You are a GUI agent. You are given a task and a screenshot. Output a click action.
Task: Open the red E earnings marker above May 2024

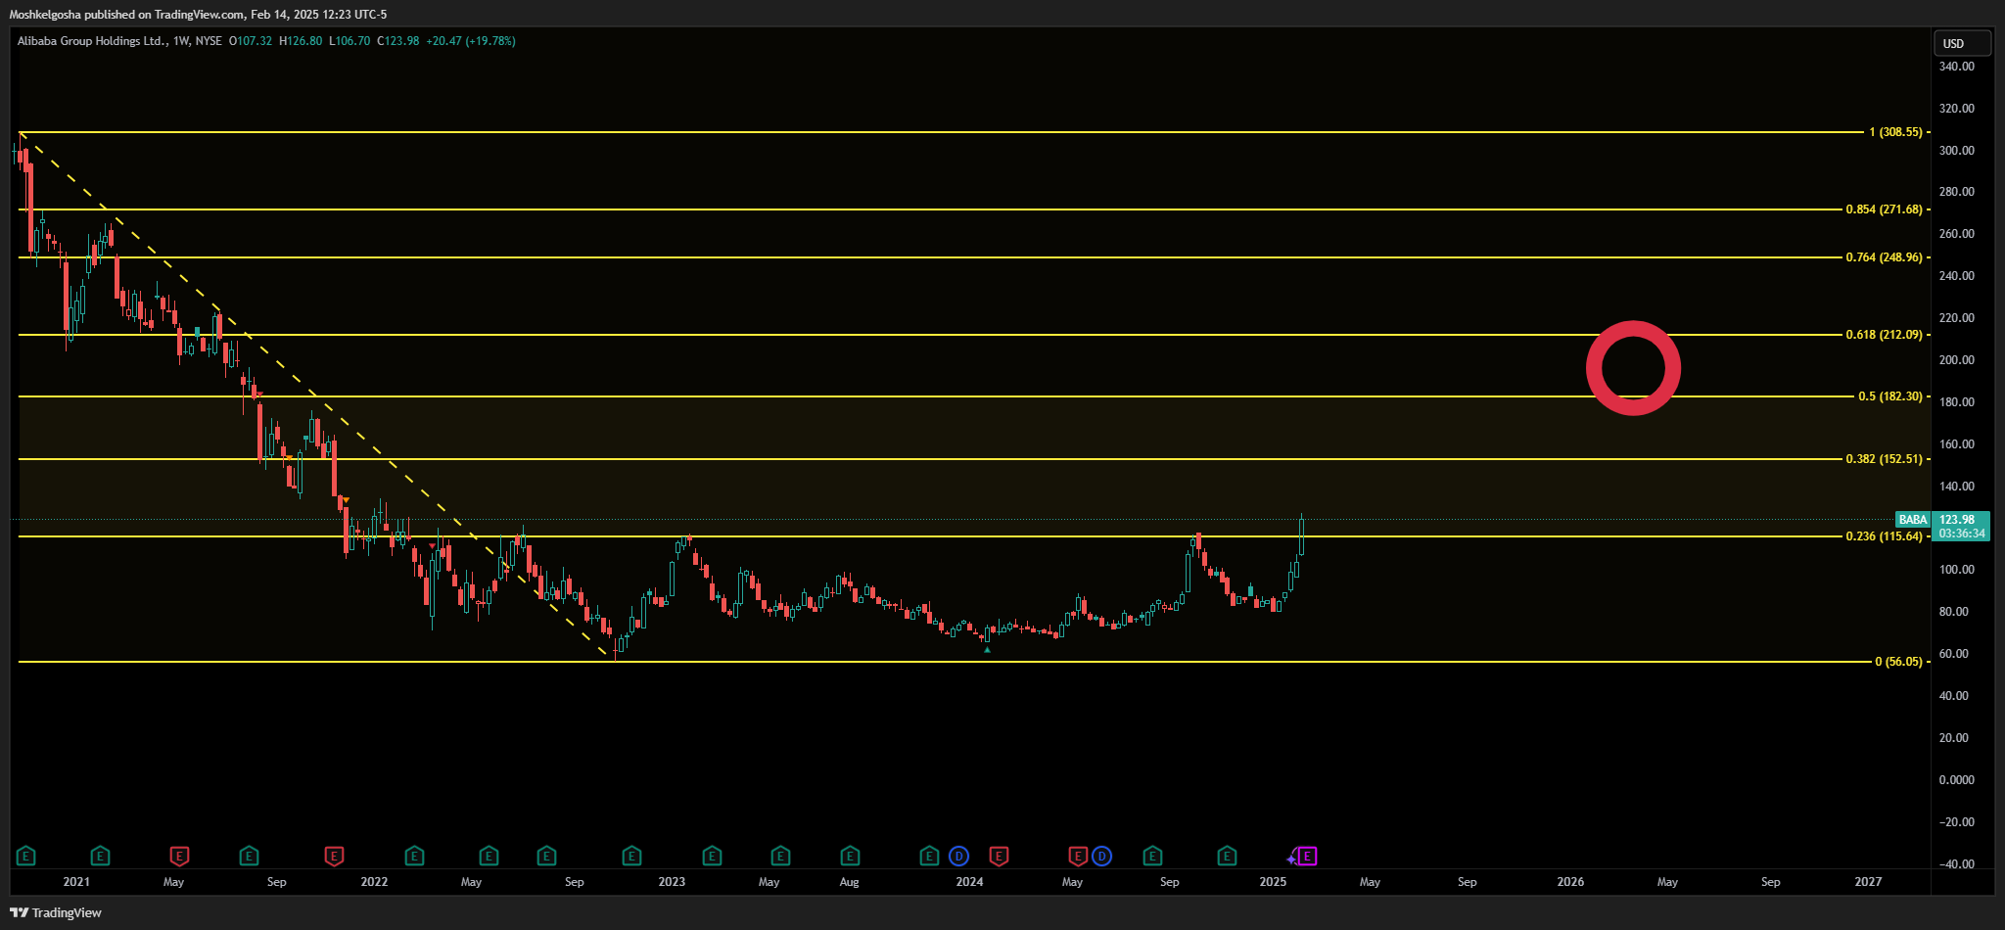[x=1078, y=857]
